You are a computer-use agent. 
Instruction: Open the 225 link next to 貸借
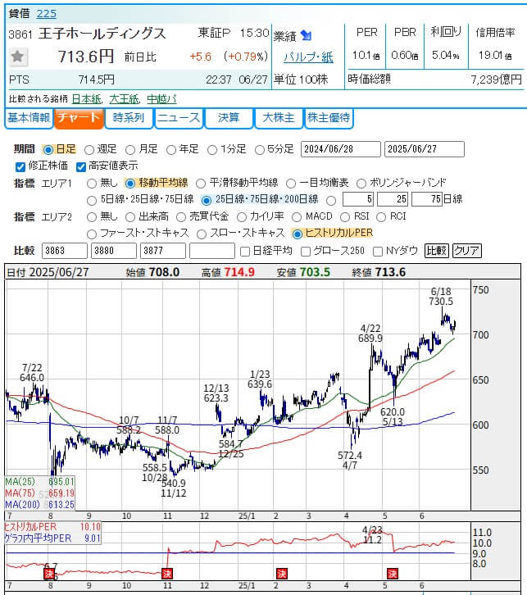pos(46,14)
